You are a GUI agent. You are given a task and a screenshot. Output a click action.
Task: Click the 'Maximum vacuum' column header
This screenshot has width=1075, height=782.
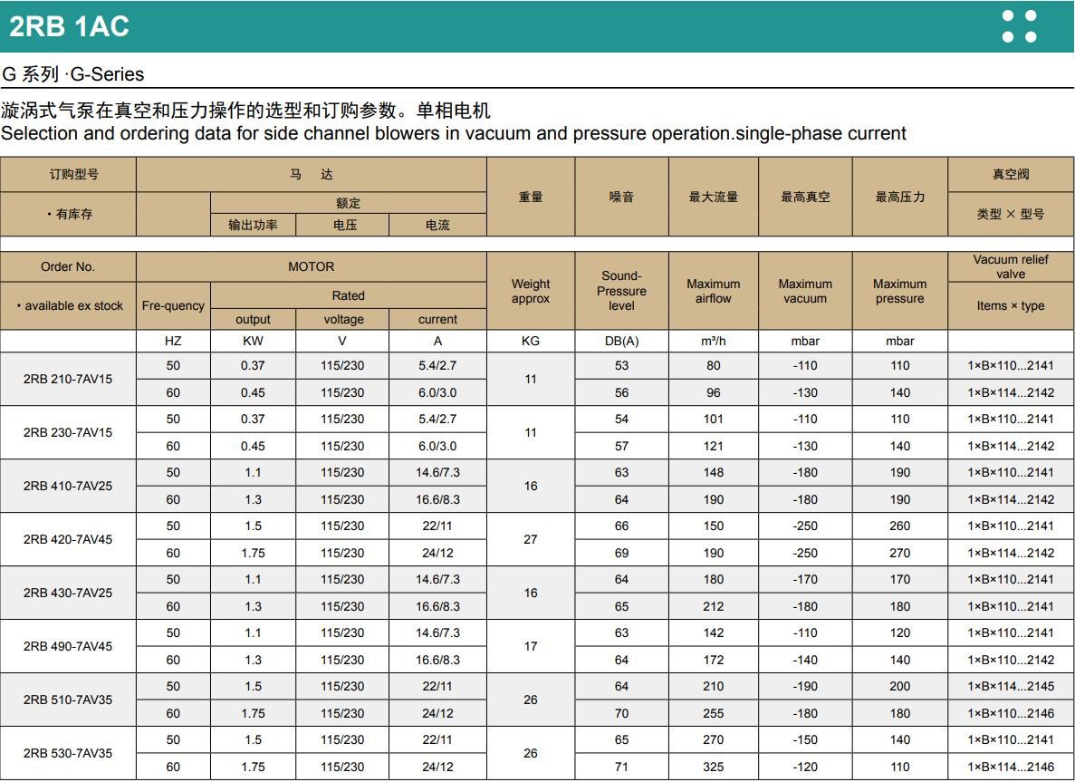point(805,291)
